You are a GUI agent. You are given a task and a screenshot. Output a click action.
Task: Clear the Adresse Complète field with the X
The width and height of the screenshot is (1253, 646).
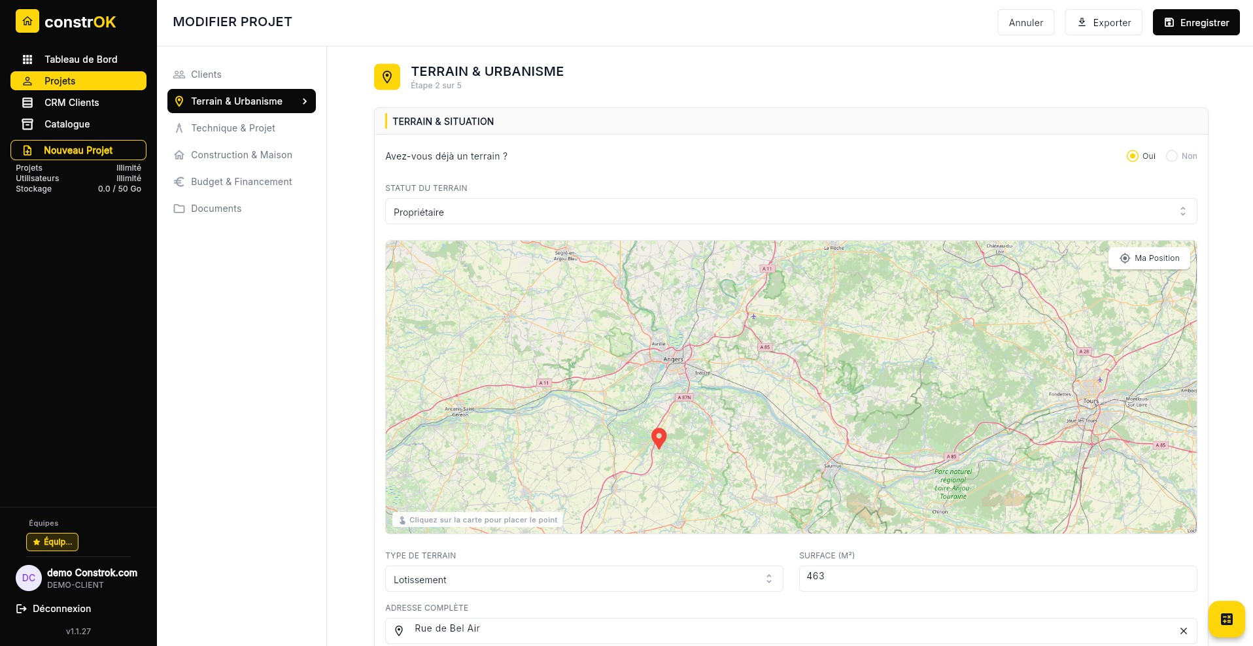click(1184, 631)
